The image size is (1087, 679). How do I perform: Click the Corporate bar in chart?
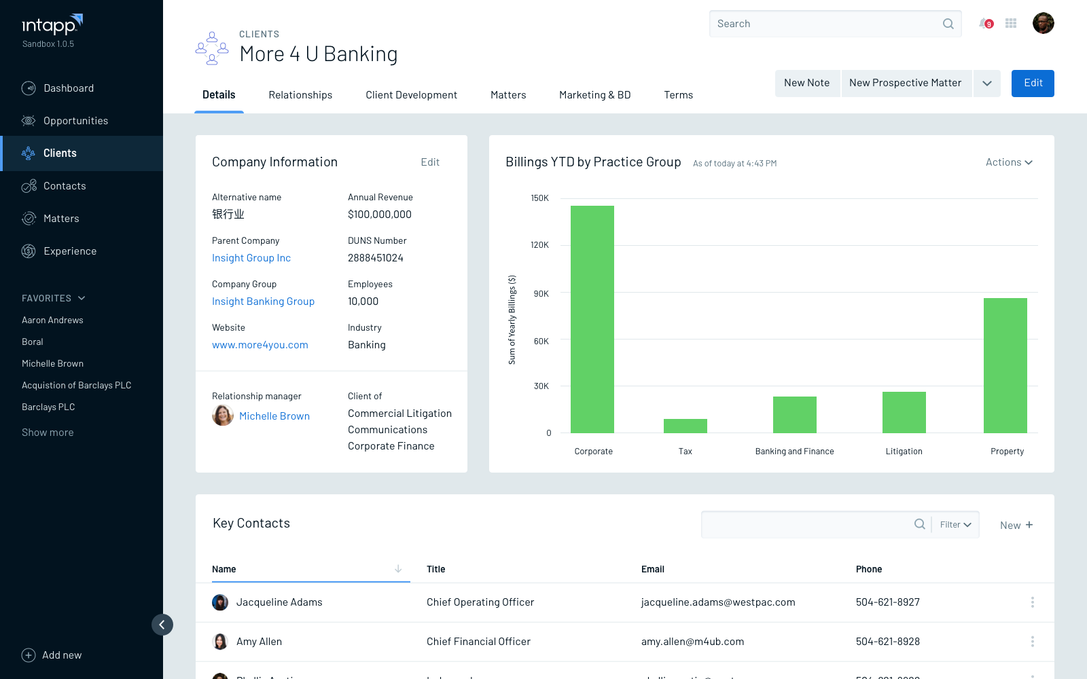592,319
